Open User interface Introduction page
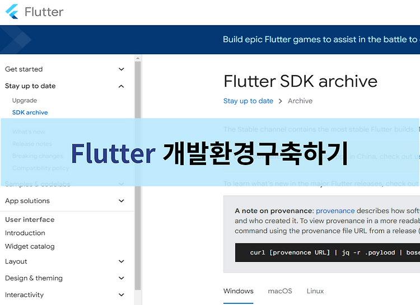This screenshot has height=305, width=420. coord(25,233)
